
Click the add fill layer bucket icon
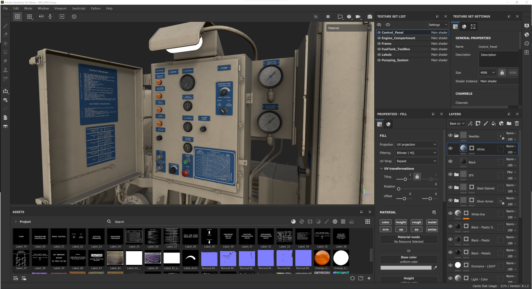point(493,123)
